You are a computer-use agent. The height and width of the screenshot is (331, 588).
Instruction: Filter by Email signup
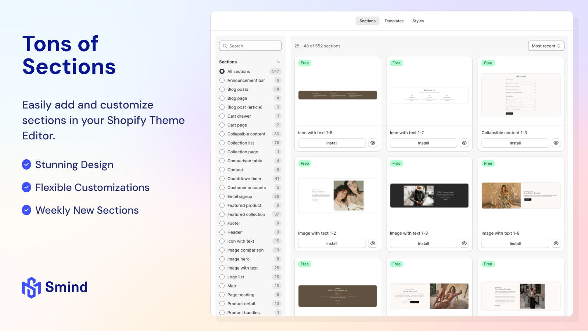coord(222,196)
